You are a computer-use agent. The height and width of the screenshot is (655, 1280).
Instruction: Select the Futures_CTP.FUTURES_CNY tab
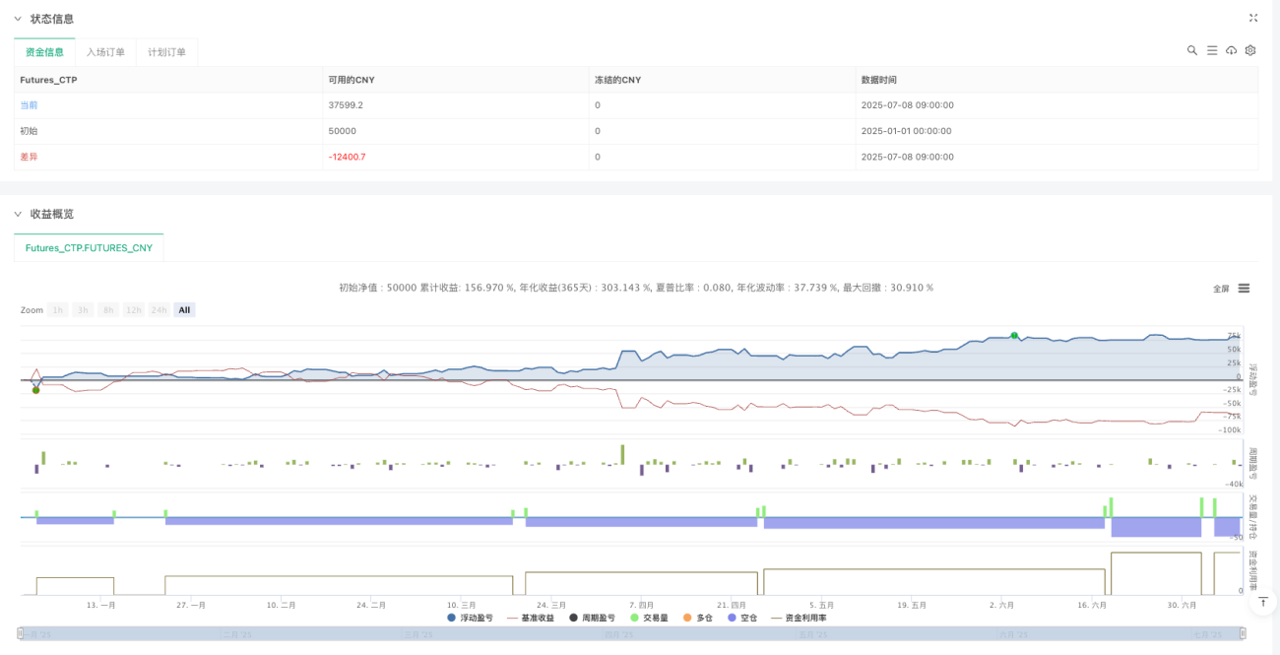pos(89,248)
